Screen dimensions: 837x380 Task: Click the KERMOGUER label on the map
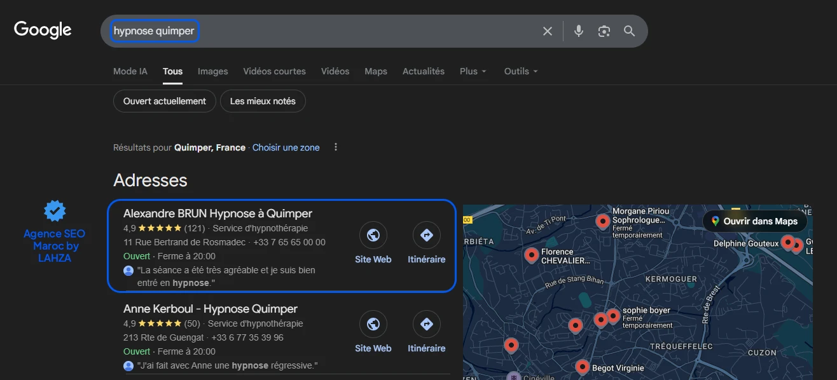671,279
